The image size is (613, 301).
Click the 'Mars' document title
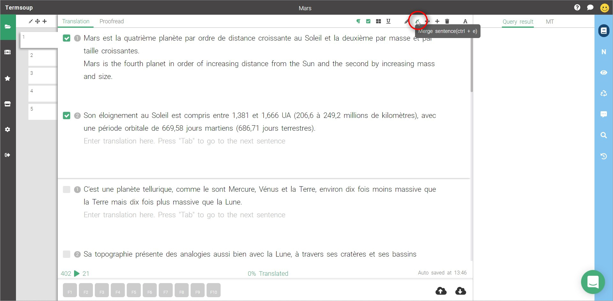tap(305, 8)
